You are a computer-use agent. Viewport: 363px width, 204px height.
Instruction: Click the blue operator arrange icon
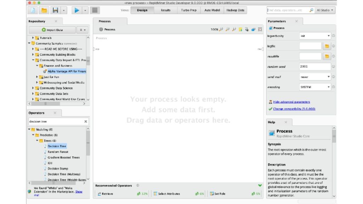[253, 29]
